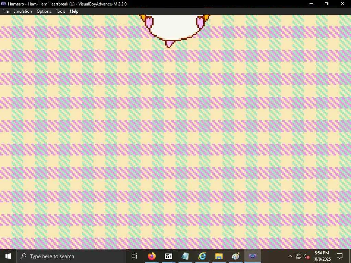This screenshot has height=263, width=351.
Task: Open the Paint app on taskbar
Action: pos(236,256)
